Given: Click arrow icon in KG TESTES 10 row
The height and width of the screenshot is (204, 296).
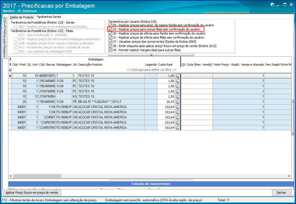Looking at the screenshot, I should click(x=178, y=97).
